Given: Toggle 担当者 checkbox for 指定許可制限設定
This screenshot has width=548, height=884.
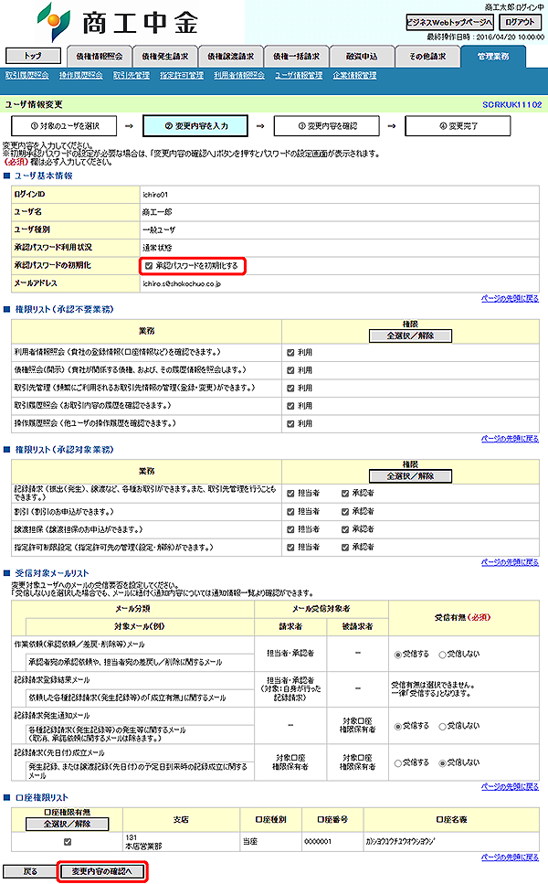Looking at the screenshot, I should (x=290, y=547).
